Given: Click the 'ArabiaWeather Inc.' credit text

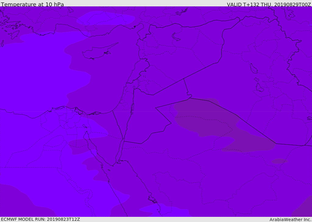Looking at the screenshot, I should tap(290, 220).
